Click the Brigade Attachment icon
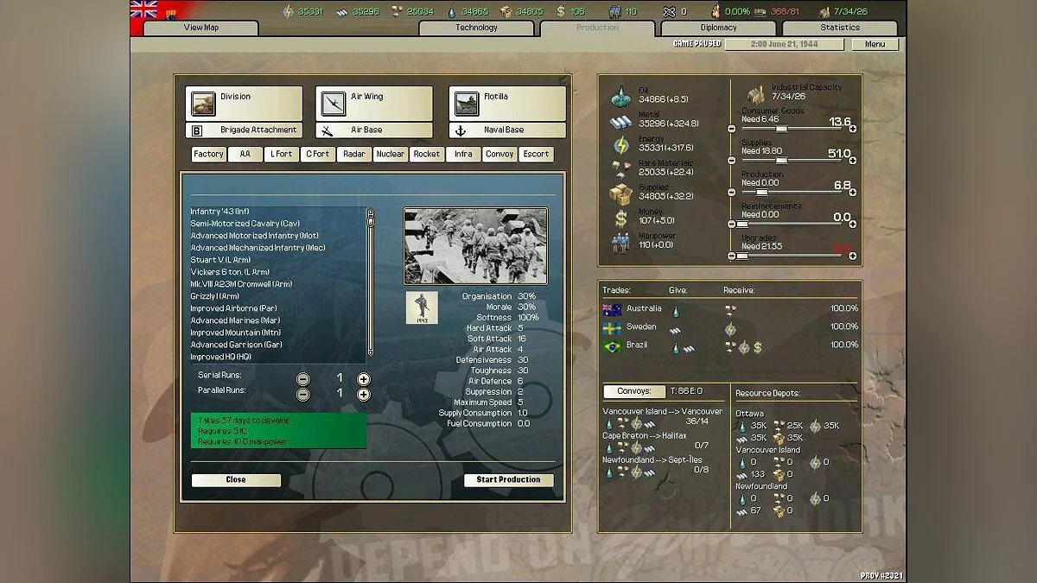This screenshot has width=1037, height=583. (x=198, y=128)
